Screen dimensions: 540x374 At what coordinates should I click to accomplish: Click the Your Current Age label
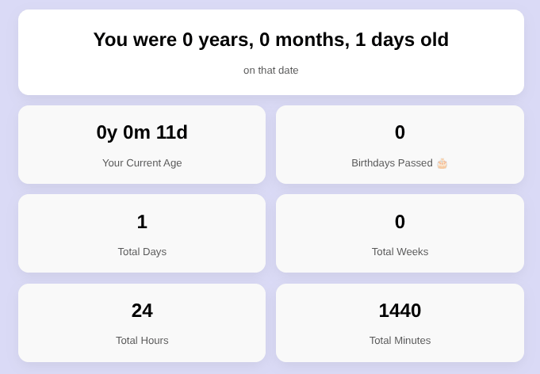(x=142, y=162)
